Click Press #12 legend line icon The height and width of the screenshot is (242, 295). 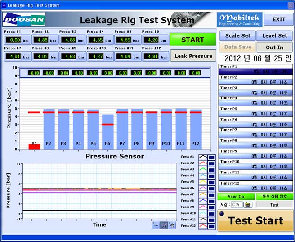pyautogui.click(x=203, y=226)
